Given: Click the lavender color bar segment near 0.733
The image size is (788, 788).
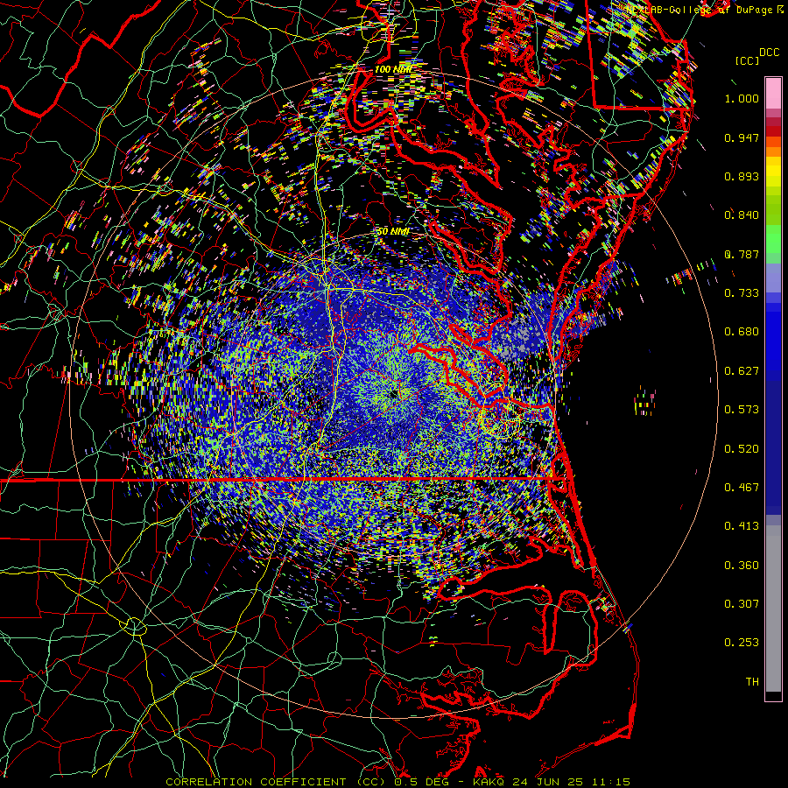Looking at the screenshot, I should click(x=773, y=278).
